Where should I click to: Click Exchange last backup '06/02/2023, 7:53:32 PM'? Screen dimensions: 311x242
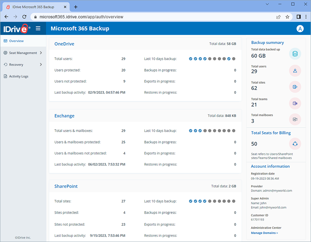point(106,164)
